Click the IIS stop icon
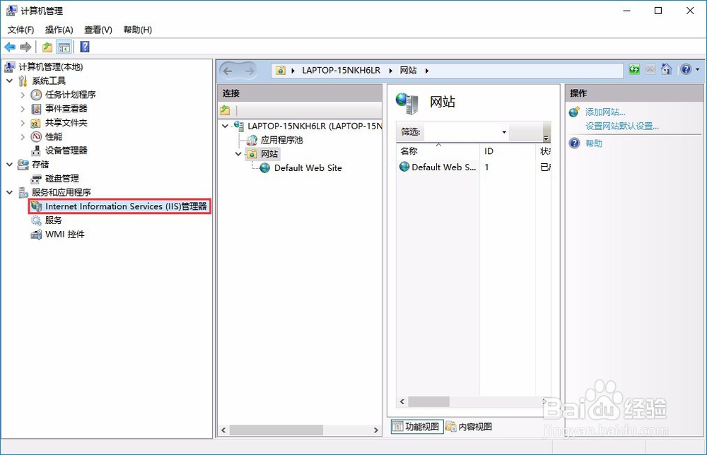Viewport: 707px width, 455px height. pos(650,69)
